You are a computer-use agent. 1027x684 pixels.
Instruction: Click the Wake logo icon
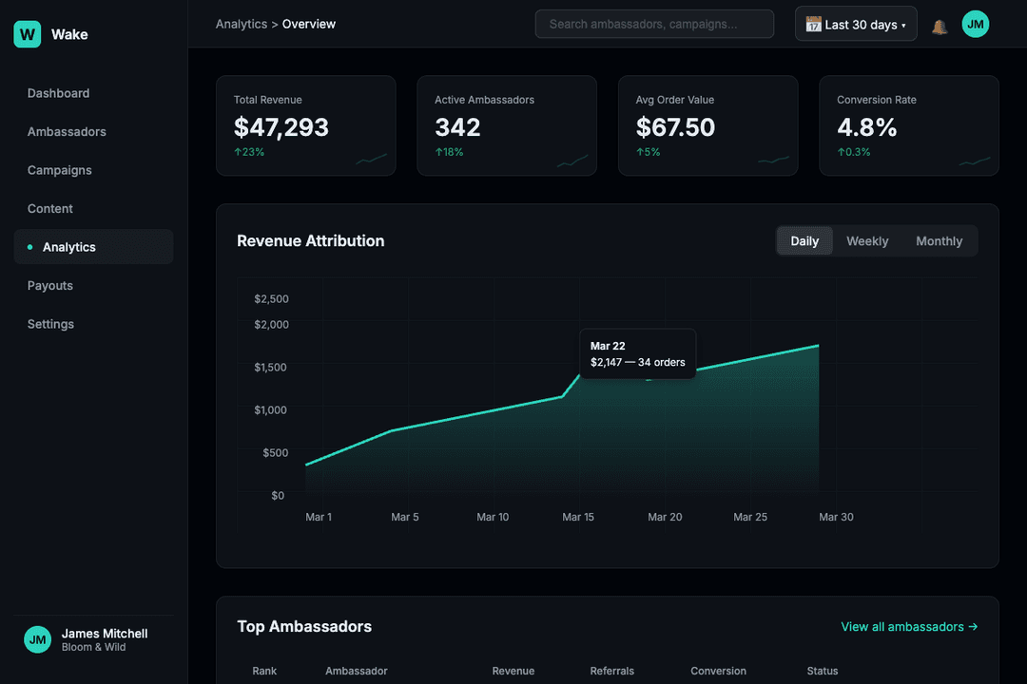pos(27,33)
